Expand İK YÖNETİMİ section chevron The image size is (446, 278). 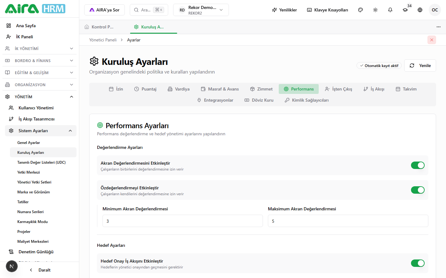click(x=72, y=48)
